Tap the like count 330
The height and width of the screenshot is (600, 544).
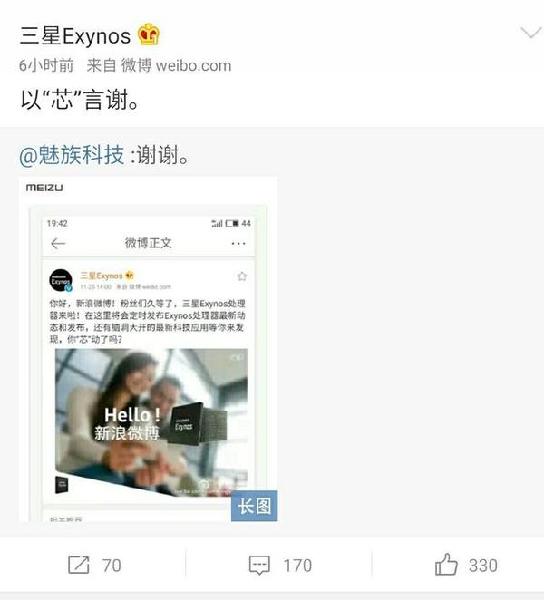483,566
